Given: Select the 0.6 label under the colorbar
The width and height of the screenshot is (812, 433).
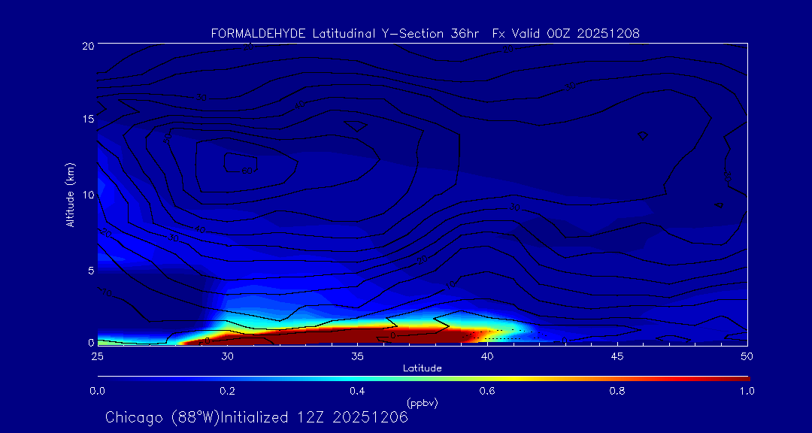Looking at the screenshot, I should click(x=487, y=391).
